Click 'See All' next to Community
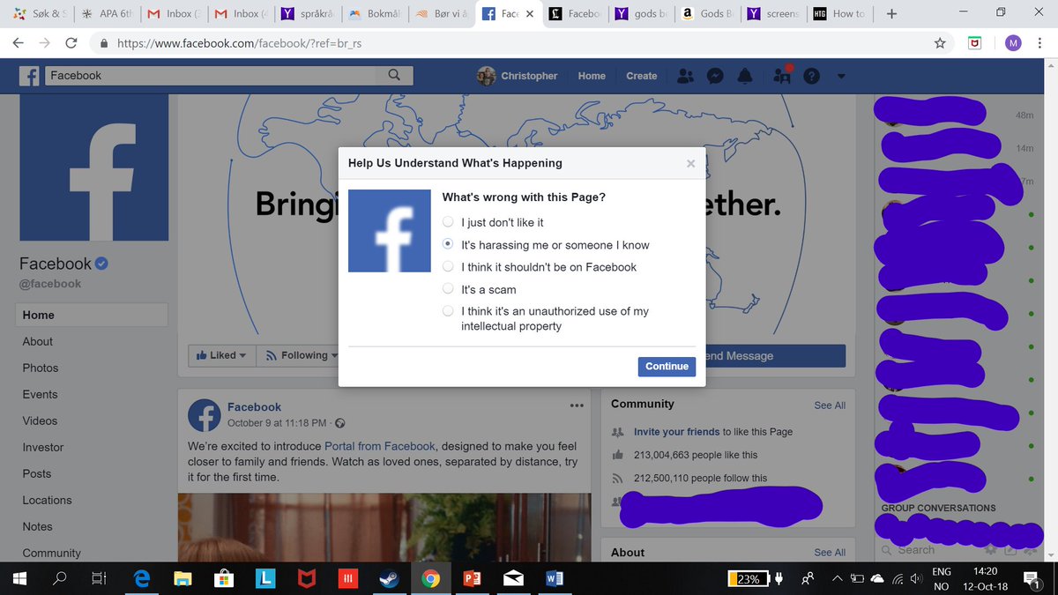Image resolution: width=1058 pixels, height=595 pixels. coord(830,405)
